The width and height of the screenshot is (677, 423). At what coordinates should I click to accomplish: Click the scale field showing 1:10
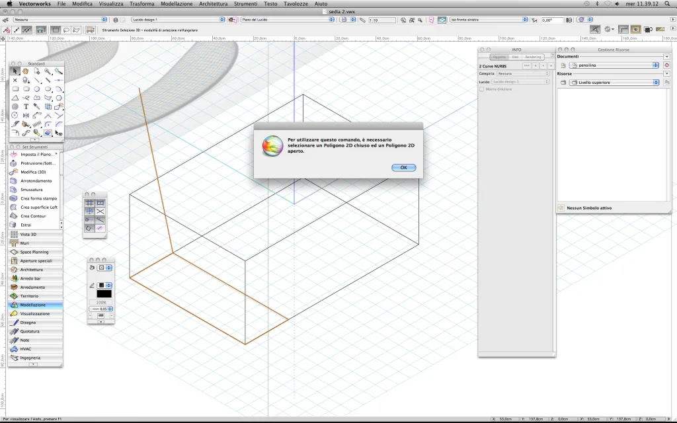[x=381, y=20]
